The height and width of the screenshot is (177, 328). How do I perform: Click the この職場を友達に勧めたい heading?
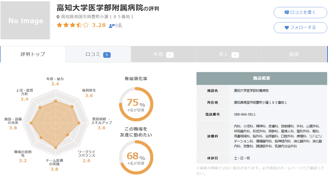click(x=136, y=132)
